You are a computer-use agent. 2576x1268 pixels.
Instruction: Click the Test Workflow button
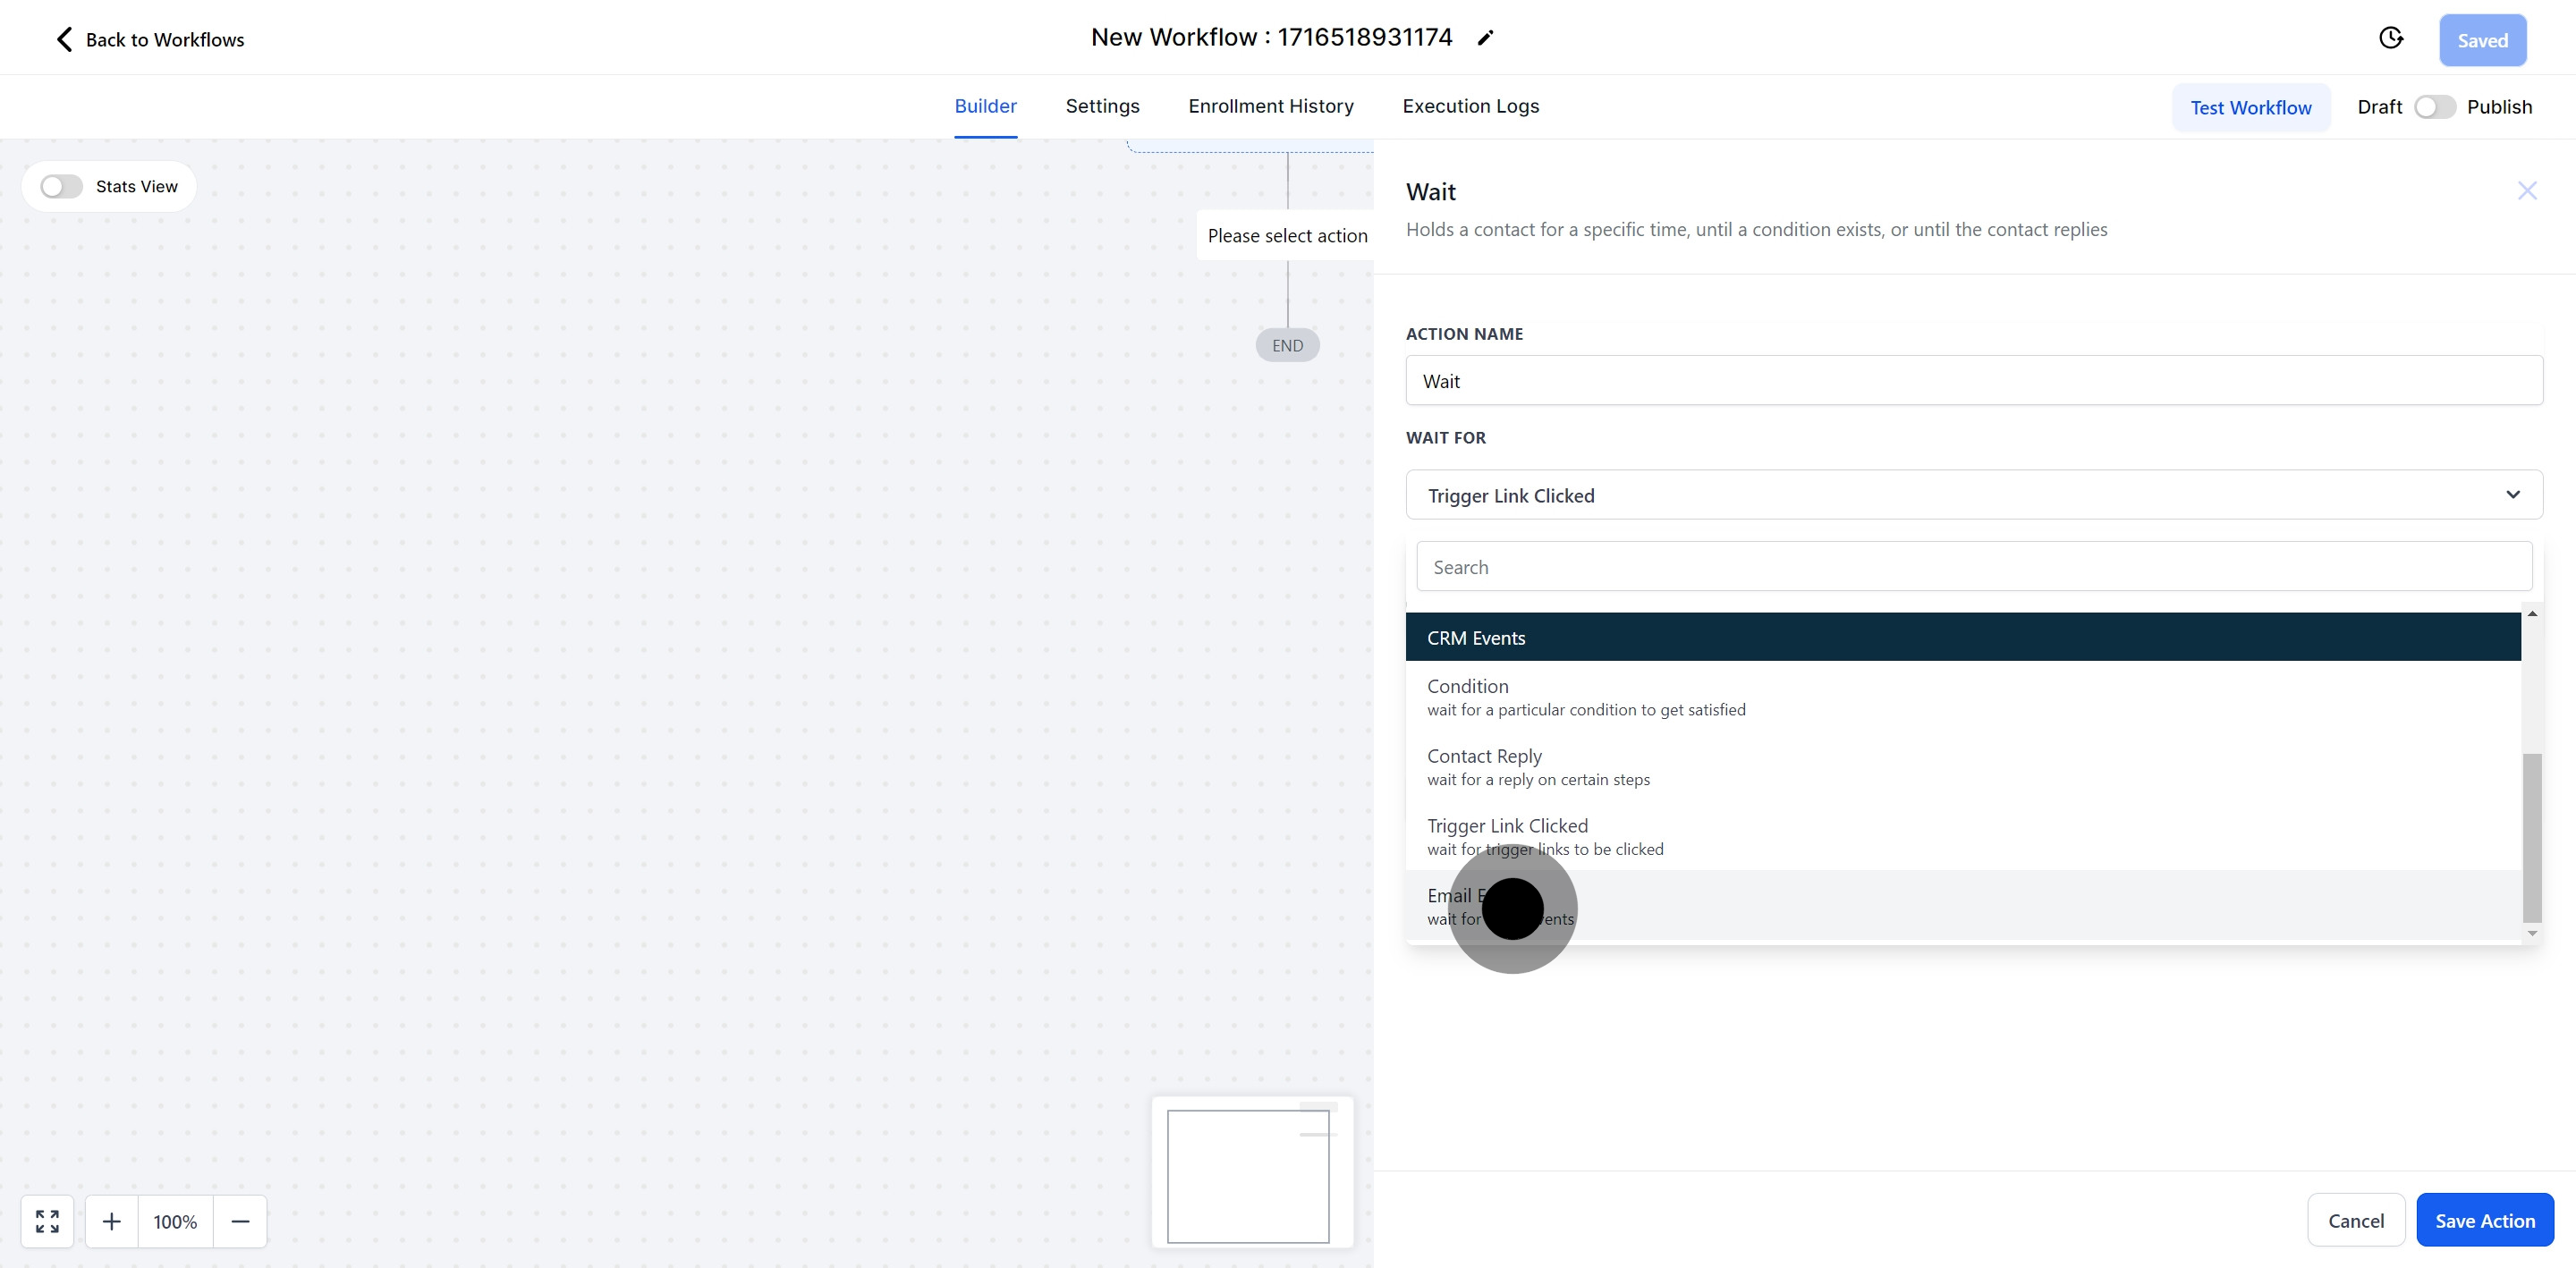[x=2251, y=107]
